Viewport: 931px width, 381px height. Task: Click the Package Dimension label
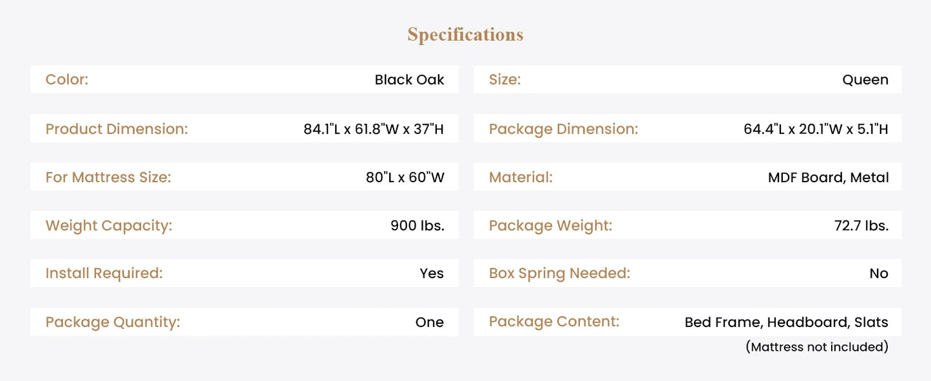pos(563,129)
